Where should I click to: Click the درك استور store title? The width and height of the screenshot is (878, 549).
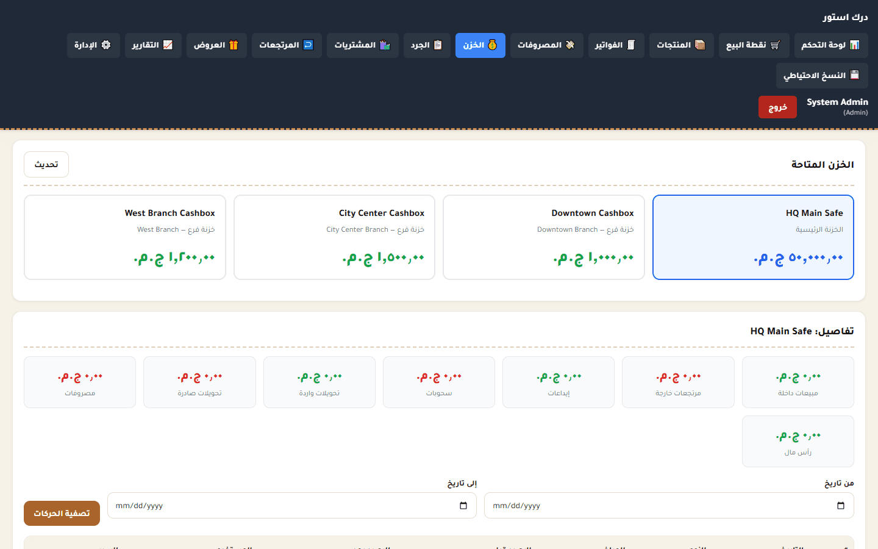[845, 17]
